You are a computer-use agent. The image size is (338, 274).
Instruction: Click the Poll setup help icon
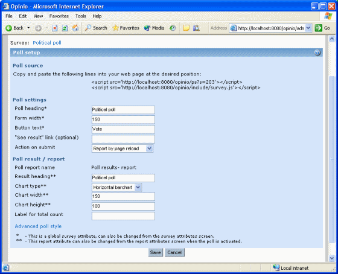click(317, 53)
